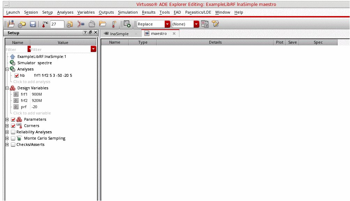Expand the Corners tree node

[x=7, y=126]
